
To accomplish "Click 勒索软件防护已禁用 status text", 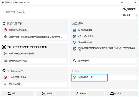I will click(18, 30).
